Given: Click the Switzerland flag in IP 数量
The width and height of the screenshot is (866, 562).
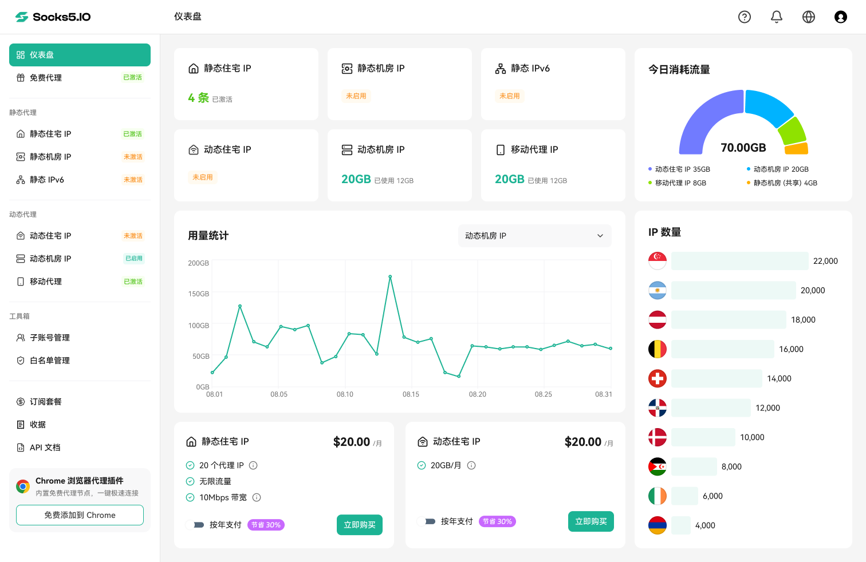Looking at the screenshot, I should click(x=658, y=378).
